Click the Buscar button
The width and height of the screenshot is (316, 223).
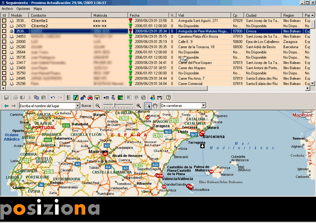(x=86, y=106)
